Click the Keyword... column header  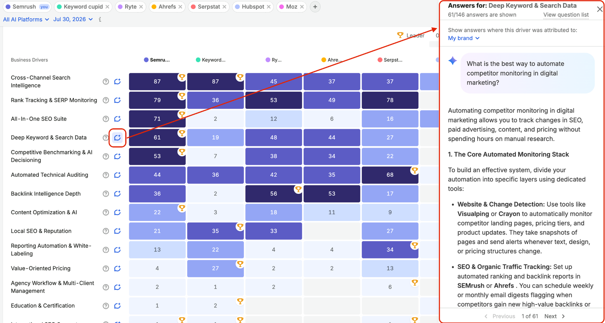(211, 60)
